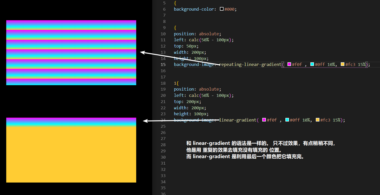Open the orange #fc3 swatch on line 15
Image resolution: width=380 pixels, height=195 pixels.
[343, 64]
